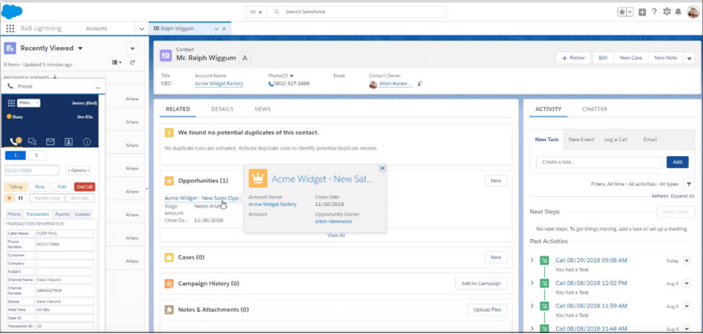Click the phone number (602) 317-3888

point(292,83)
